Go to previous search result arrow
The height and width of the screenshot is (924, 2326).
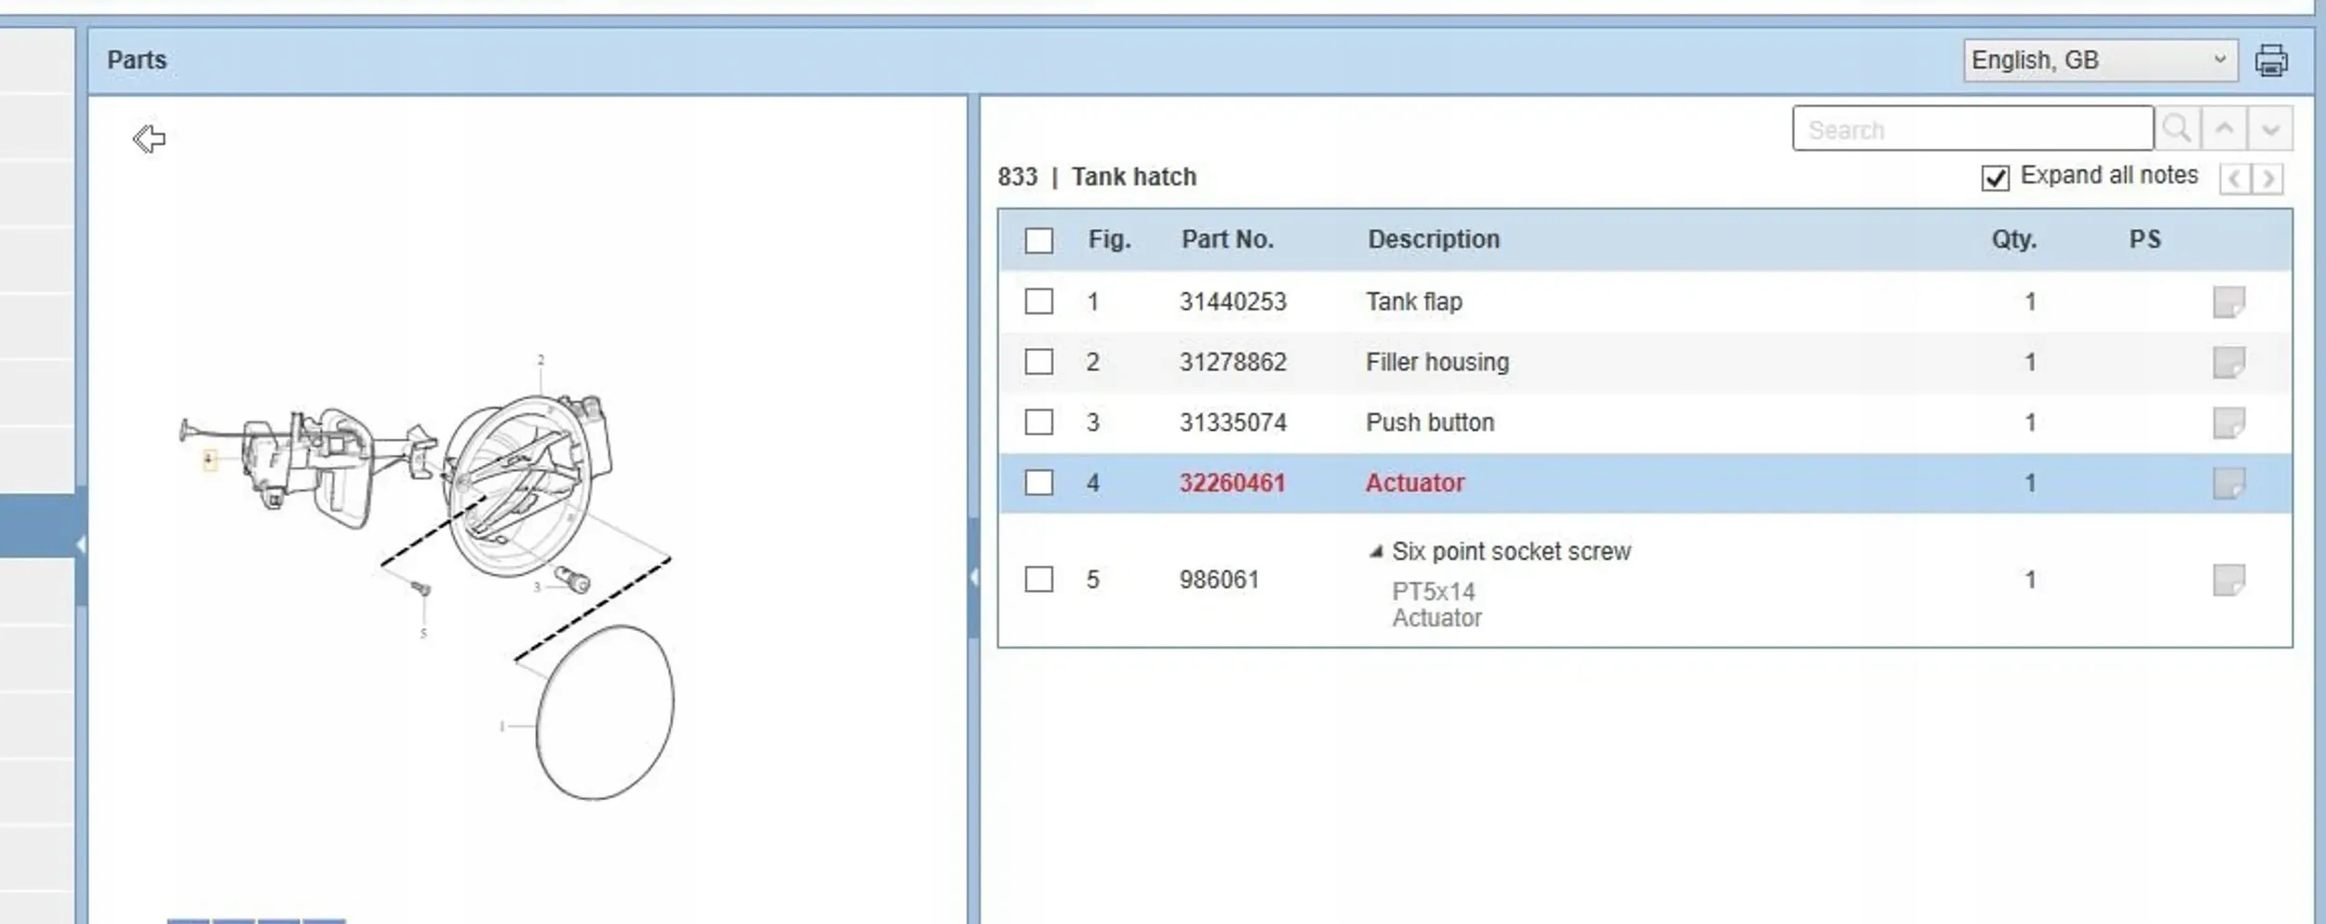click(2225, 128)
